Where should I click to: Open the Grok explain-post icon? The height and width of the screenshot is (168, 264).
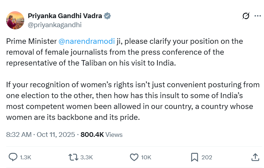click(246, 16)
